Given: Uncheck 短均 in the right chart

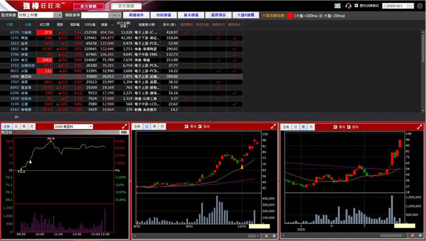Looking at the screenshot, I should pyautogui.click(x=349, y=127).
